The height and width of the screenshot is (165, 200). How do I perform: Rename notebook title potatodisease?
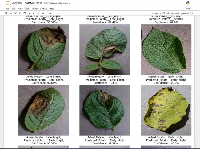[x=33, y=3]
